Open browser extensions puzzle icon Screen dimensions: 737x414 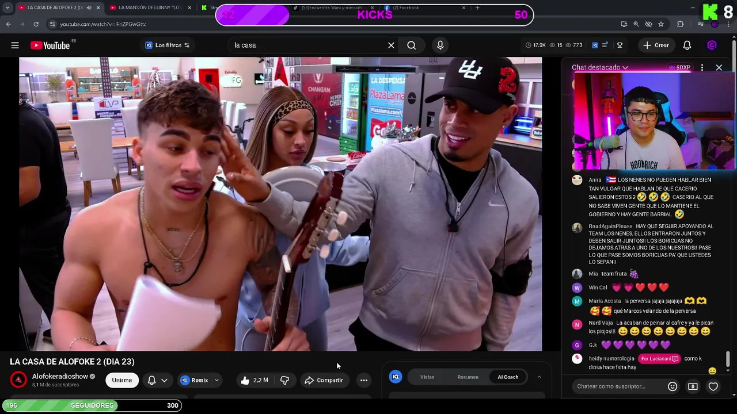[x=681, y=24]
